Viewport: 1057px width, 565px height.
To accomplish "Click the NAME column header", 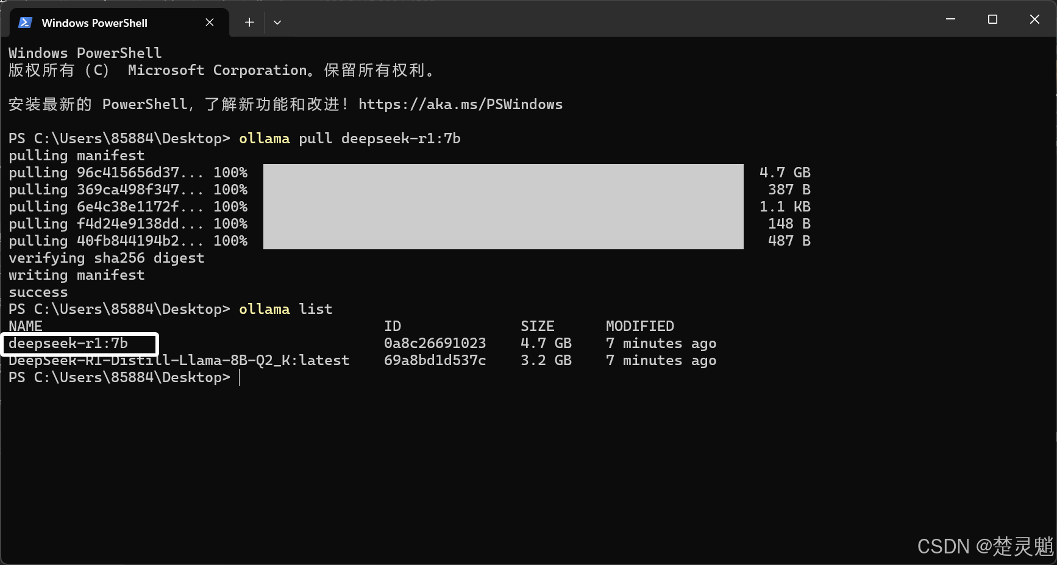I will 26,326.
